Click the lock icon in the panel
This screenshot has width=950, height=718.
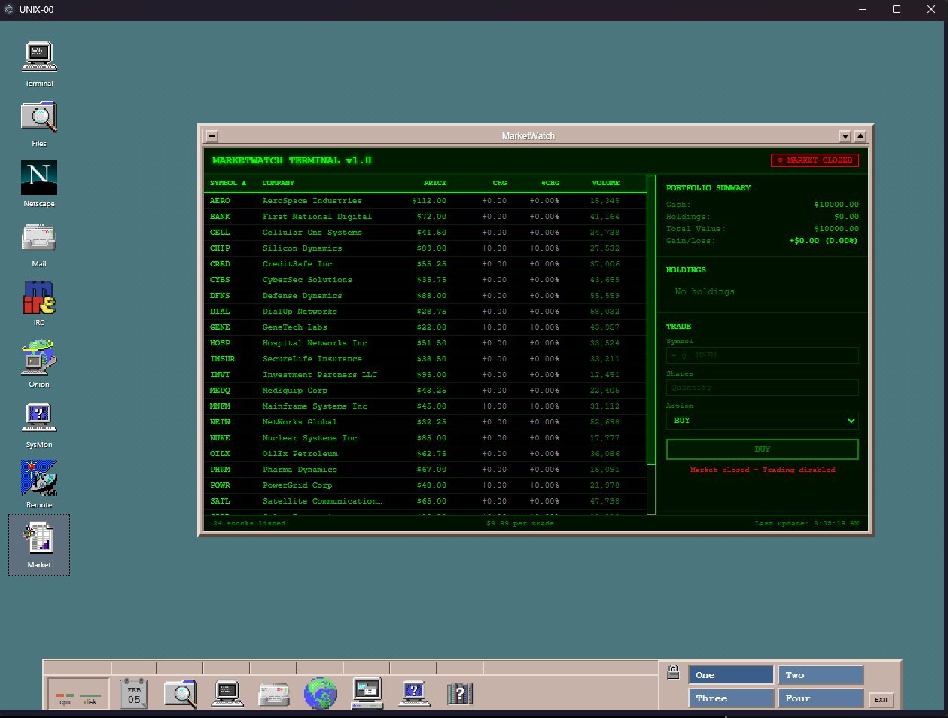tap(674, 672)
